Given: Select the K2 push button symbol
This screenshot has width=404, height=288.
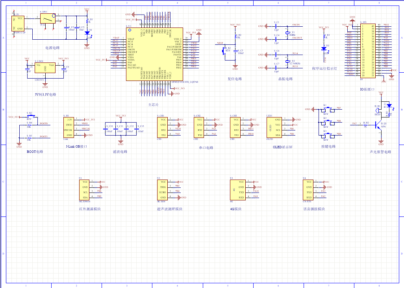Looking at the screenshot, I should tap(327, 123).
